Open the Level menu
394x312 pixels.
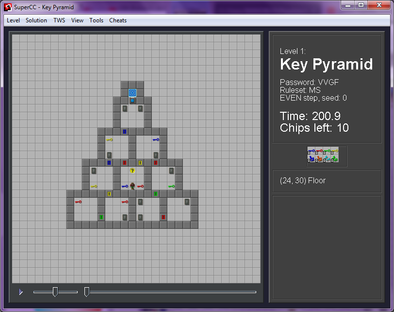pyautogui.click(x=13, y=20)
